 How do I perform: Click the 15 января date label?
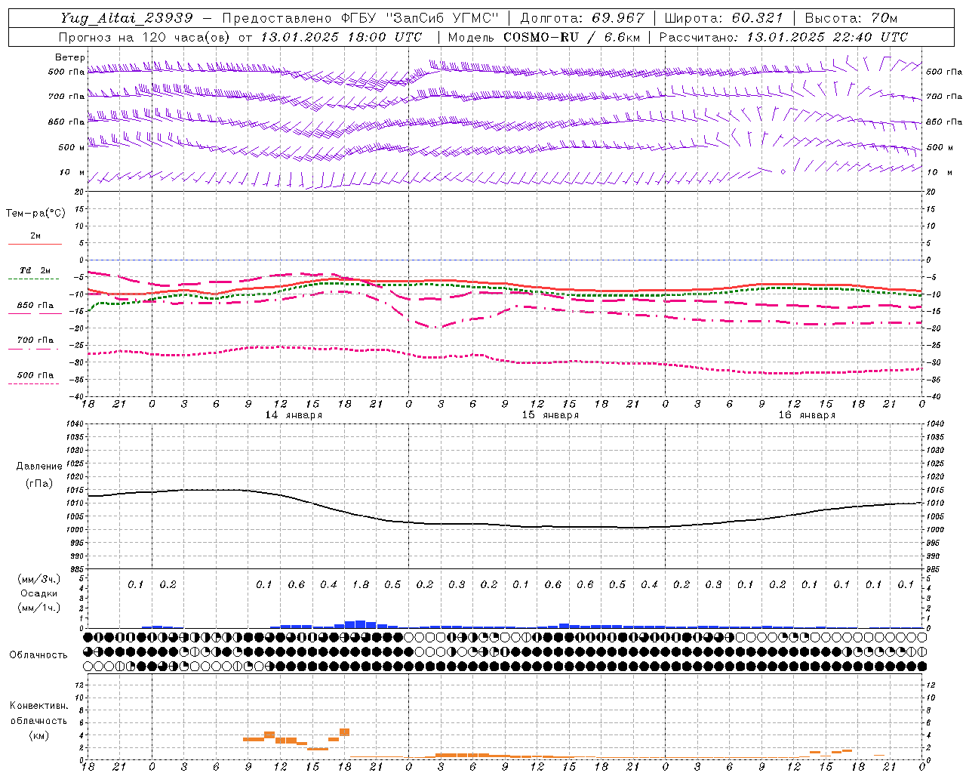[550, 415]
